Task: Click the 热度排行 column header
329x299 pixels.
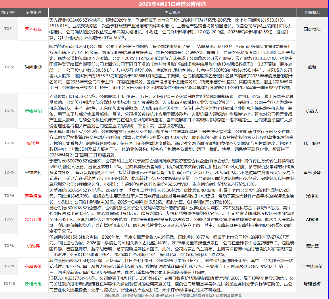Action: (x=9, y=13)
